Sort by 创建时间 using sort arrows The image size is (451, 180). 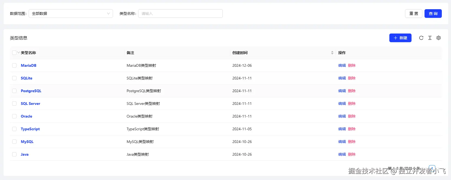click(x=332, y=53)
